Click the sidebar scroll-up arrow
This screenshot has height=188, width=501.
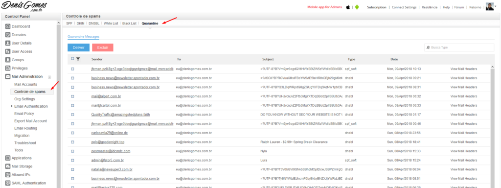coord(59,23)
